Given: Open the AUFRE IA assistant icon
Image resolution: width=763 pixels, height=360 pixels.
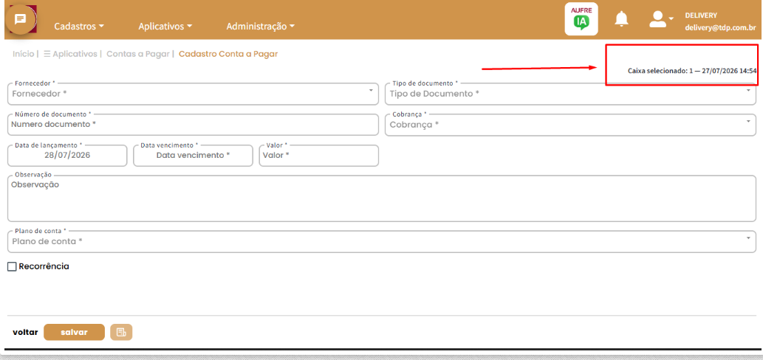Looking at the screenshot, I should pyautogui.click(x=581, y=19).
